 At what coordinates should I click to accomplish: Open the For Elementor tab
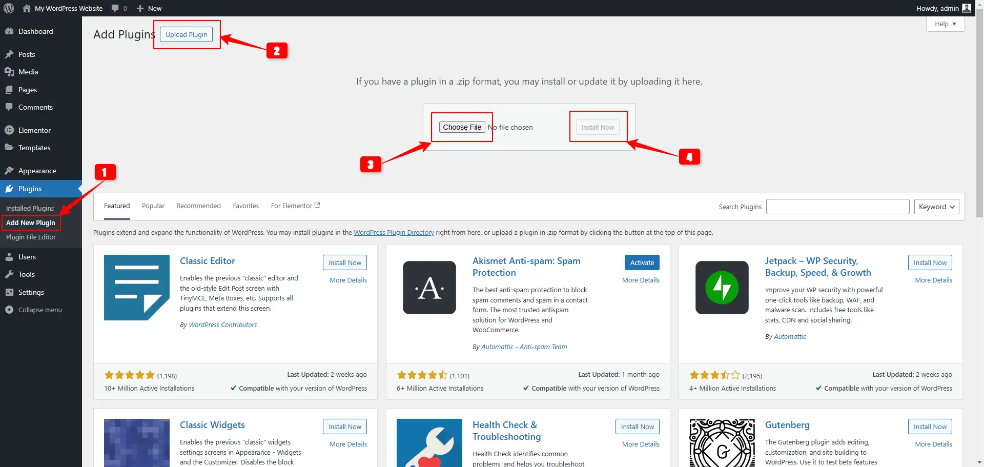pyautogui.click(x=295, y=206)
